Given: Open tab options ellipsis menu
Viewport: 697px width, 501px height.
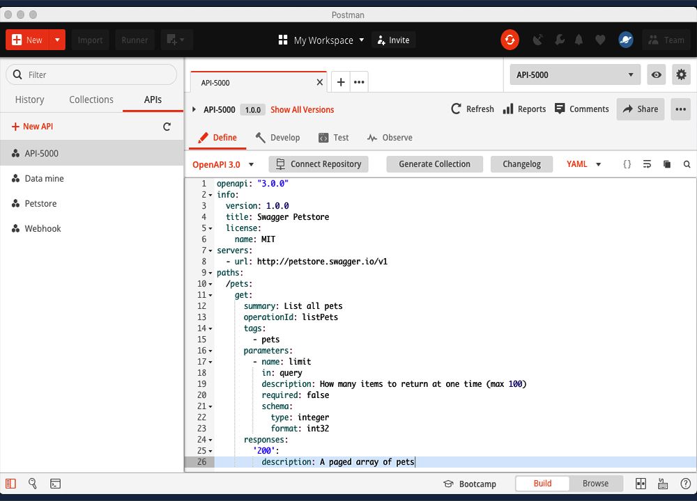Looking at the screenshot, I should (x=359, y=82).
